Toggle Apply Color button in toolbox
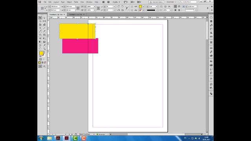This screenshot has height=141, width=251. point(40,63)
